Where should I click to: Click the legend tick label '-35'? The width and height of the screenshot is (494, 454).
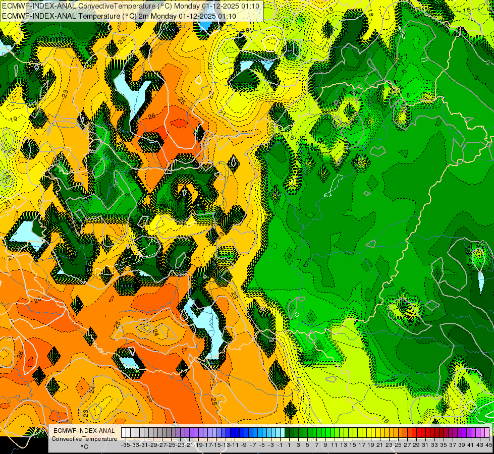(x=125, y=445)
